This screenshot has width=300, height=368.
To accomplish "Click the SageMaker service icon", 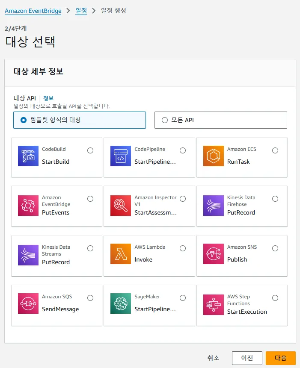I will [121, 303].
